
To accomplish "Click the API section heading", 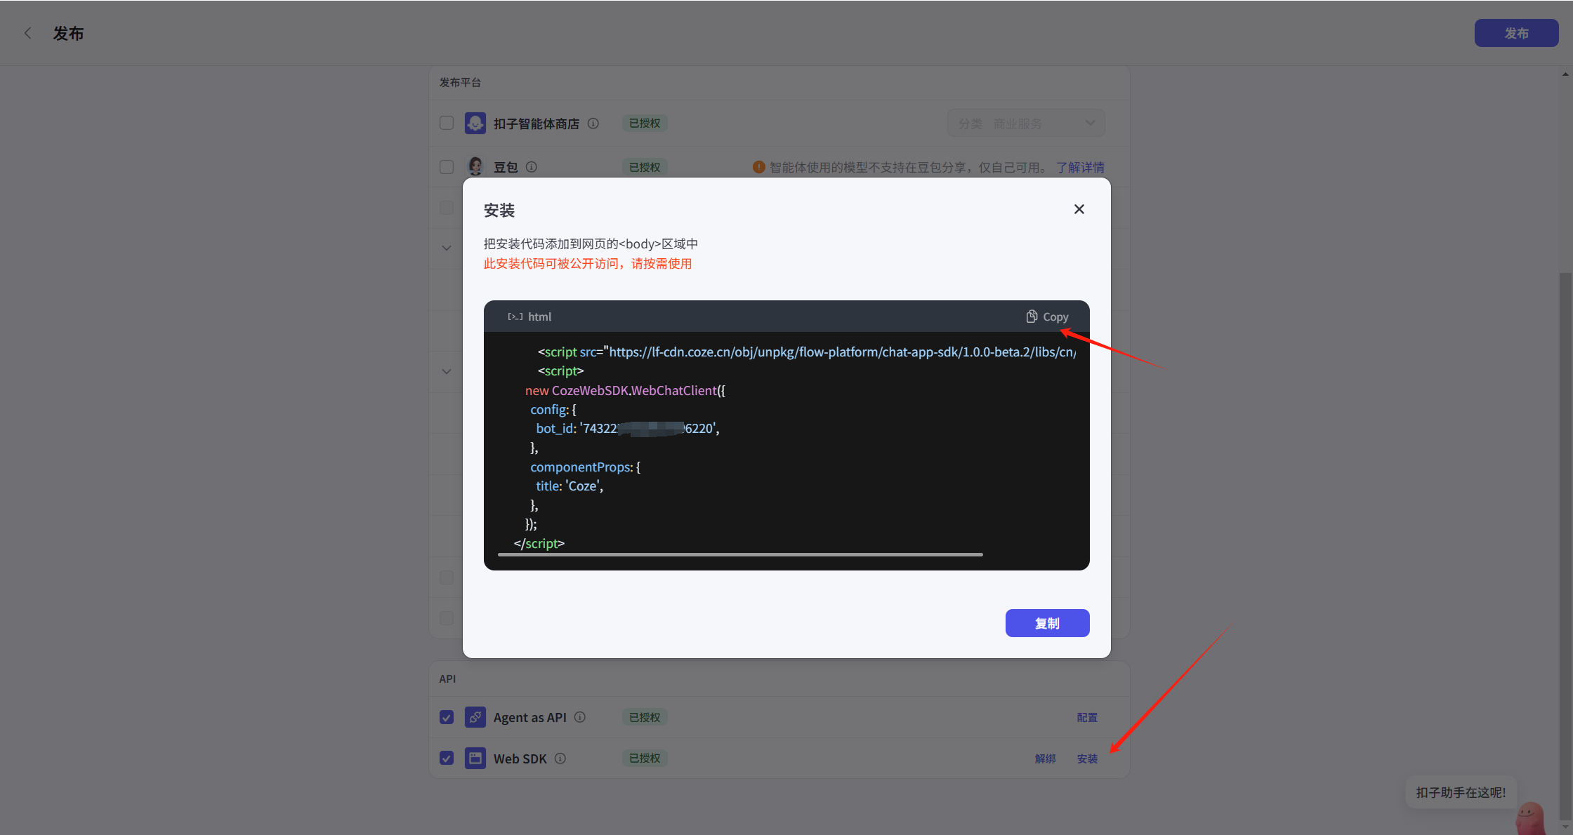I will point(447,679).
